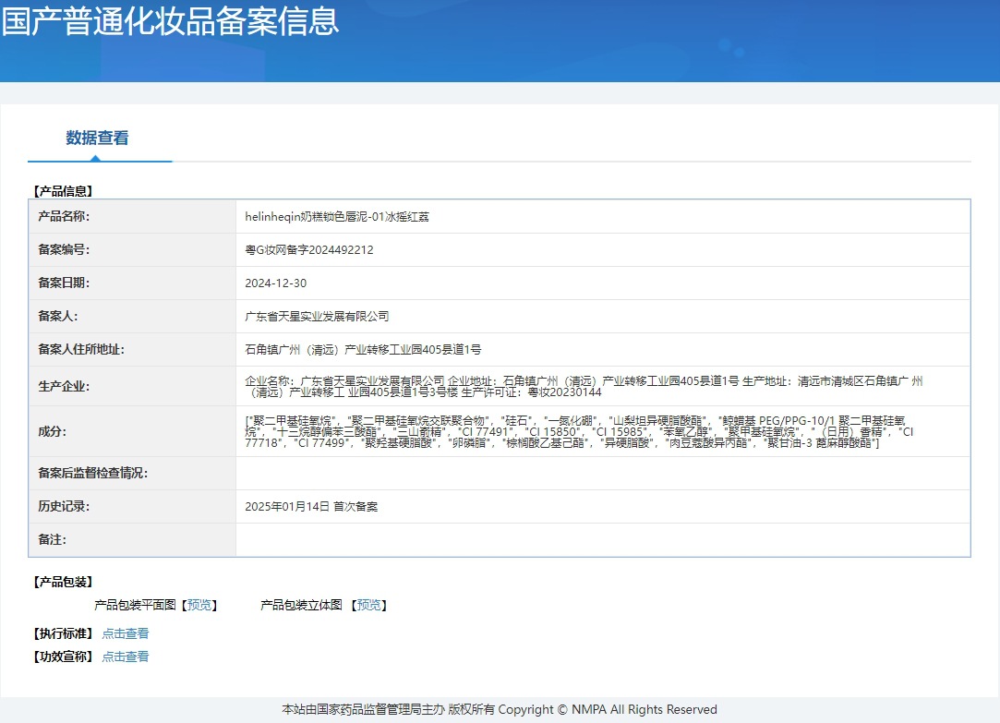The height and width of the screenshot is (723, 1000).
Task: Click filer name 广东省天星实业发展有限公司
Action: pyautogui.click(x=317, y=316)
